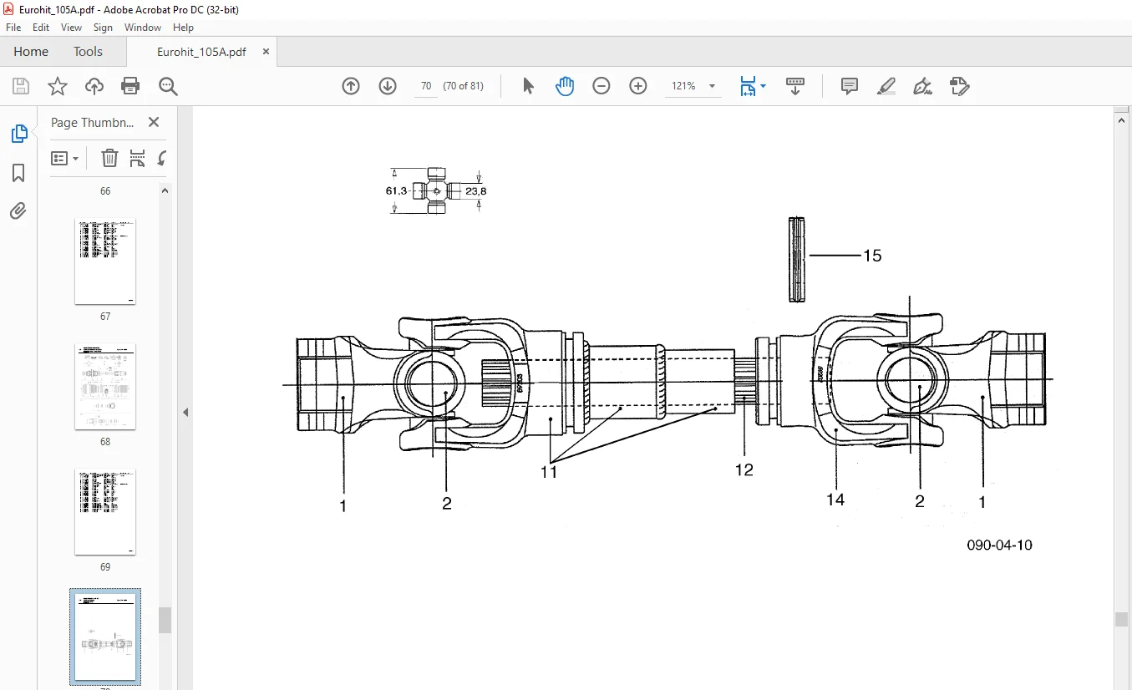1132x690 pixels.
Task: Click the document vertical scrollbar thumb
Action: tap(1122, 619)
